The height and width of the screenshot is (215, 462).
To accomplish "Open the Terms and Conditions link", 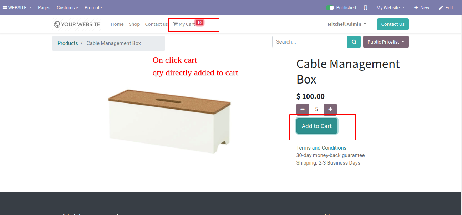I will point(321,148).
